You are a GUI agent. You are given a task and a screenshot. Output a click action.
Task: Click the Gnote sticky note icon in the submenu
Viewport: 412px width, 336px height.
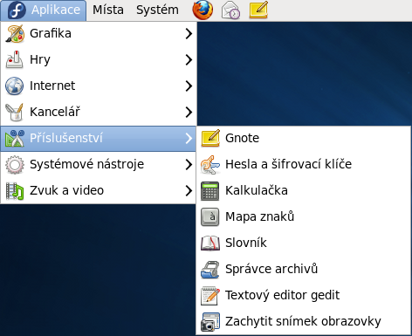[210, 138]
